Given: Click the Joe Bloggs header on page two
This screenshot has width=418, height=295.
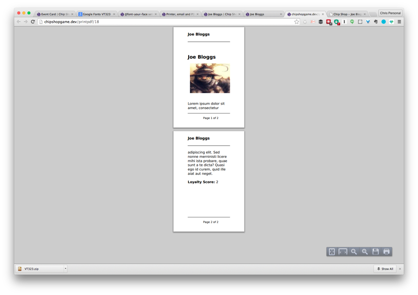Looking at the screenshot, I should point(199,138).
